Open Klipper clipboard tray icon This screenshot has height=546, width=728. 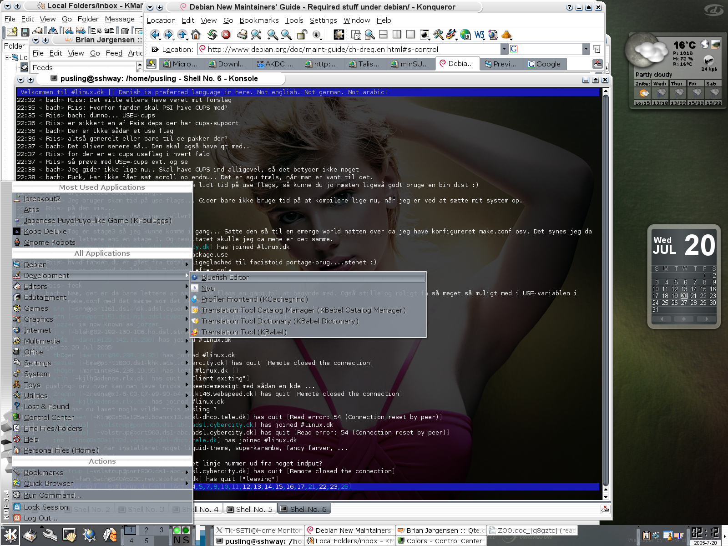pyautogui.click(x=646, y=536)
